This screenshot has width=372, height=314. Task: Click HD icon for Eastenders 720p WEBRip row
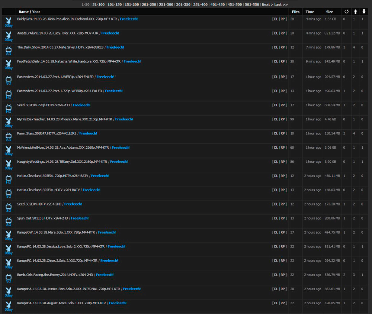[9, 94]
